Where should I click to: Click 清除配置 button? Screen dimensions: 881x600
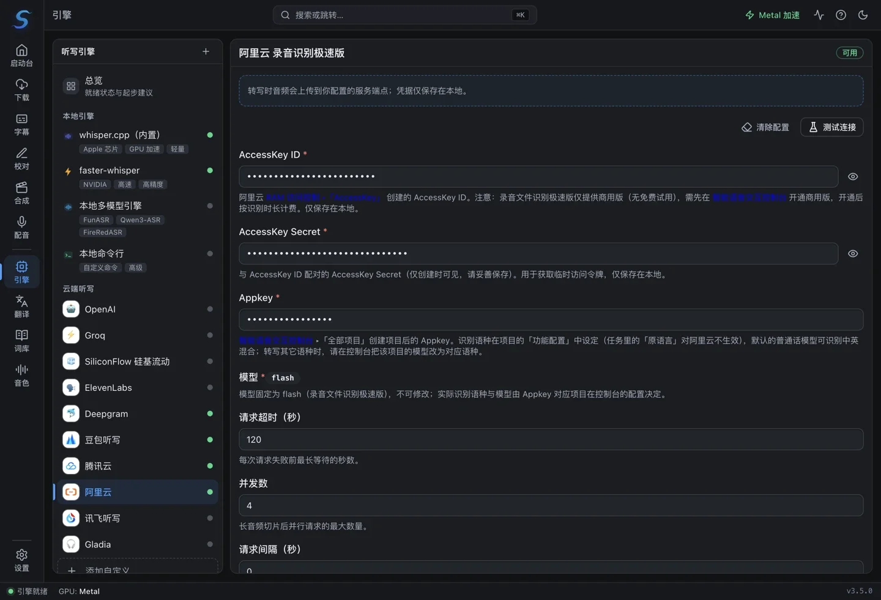765,127
